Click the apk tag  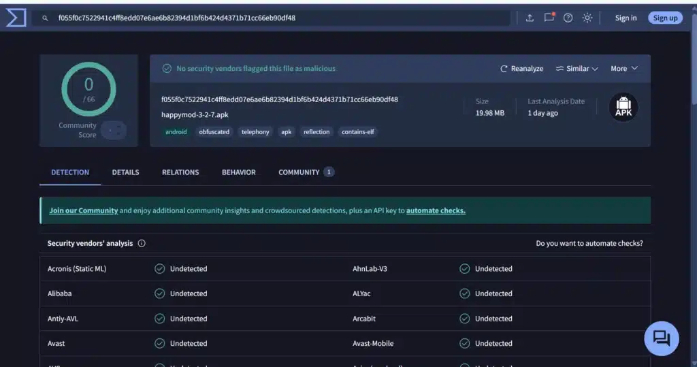point(287,131)
